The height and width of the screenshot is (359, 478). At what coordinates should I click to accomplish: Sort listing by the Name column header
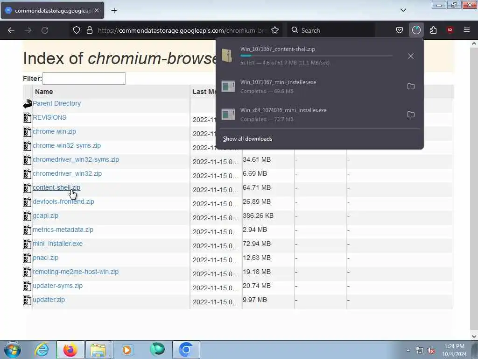click(x=44, y=92)
